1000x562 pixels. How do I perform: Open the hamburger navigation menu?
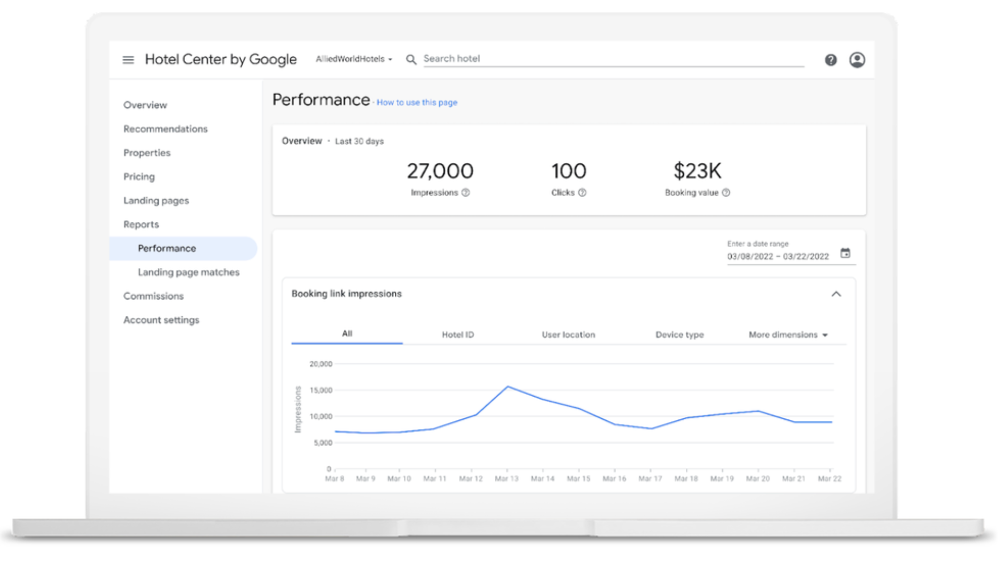128,59
